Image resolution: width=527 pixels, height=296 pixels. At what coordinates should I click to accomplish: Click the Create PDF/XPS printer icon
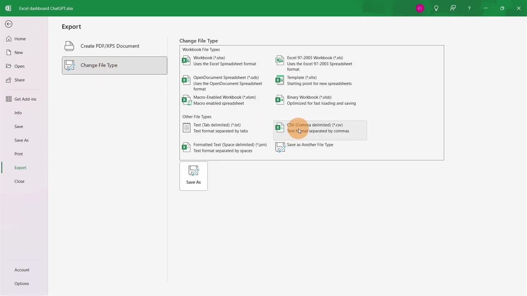[69, 46]
